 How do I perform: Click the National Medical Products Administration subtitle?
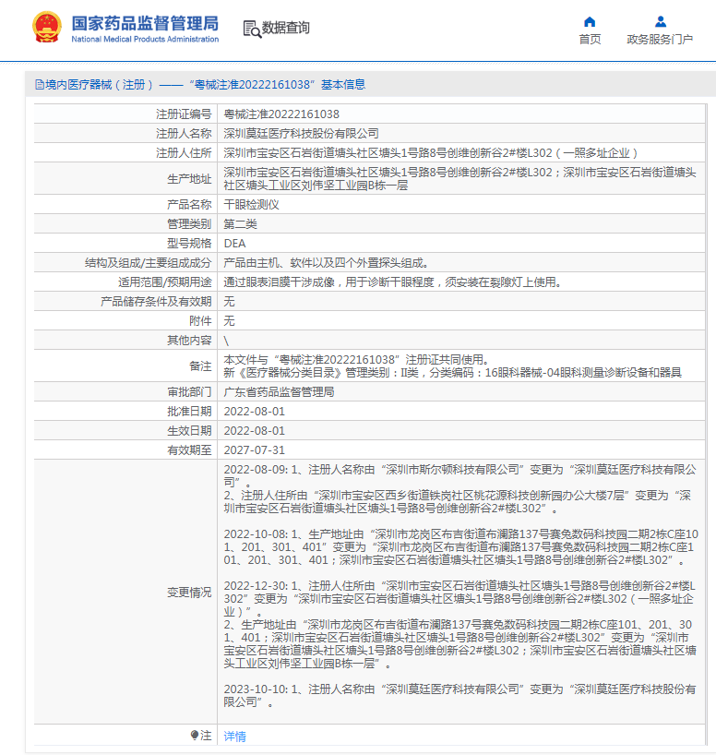[x=145, y=40]
